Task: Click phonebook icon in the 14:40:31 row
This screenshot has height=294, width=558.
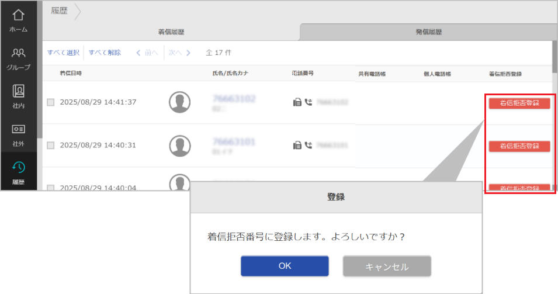Action: coord(297,145)
